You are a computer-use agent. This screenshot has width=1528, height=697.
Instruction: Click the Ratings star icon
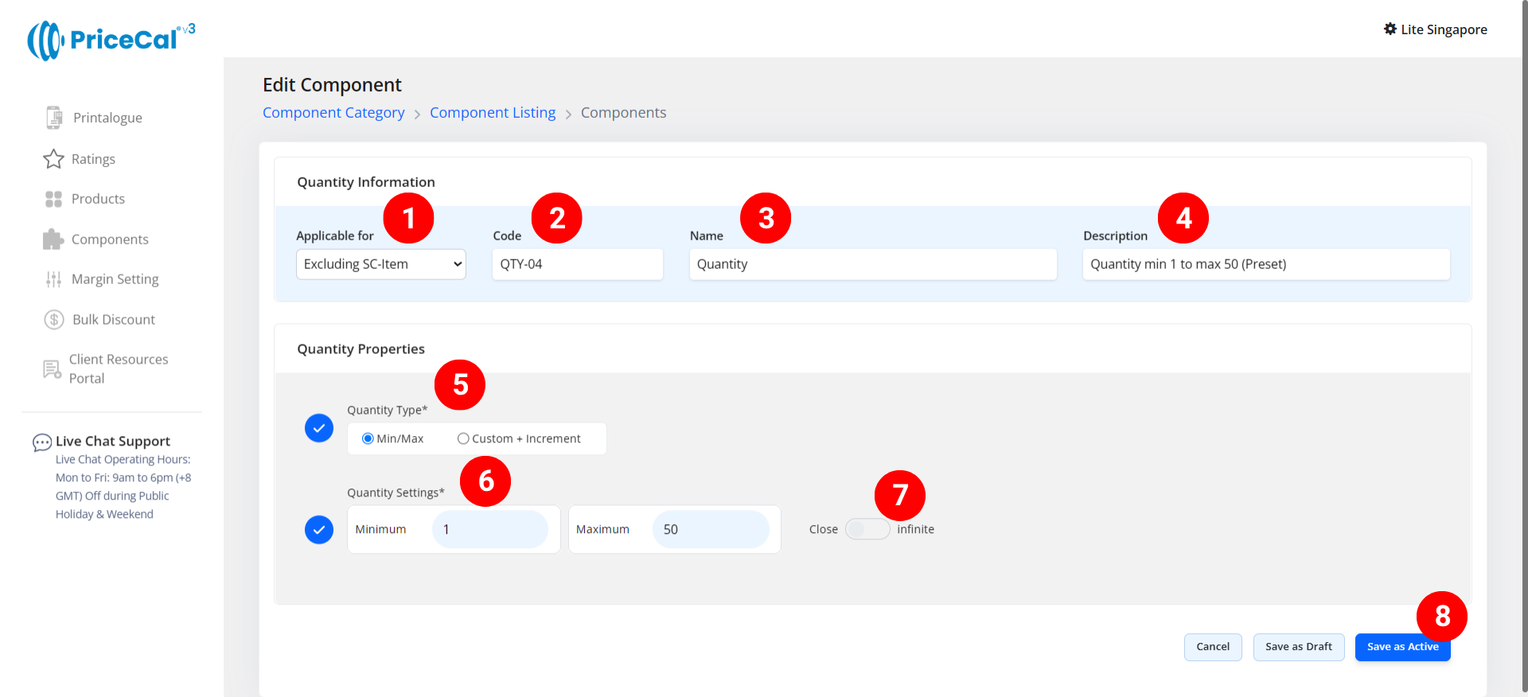pyautogui.click(x=53, y=159)
